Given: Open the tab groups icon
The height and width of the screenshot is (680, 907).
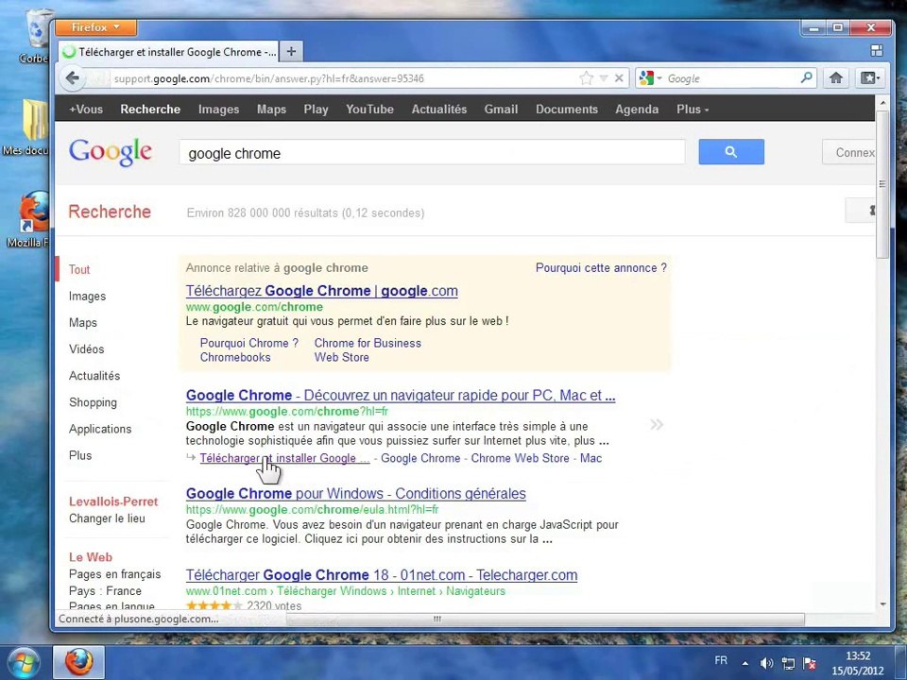Looking at the screenshot, I should [877, 51].
